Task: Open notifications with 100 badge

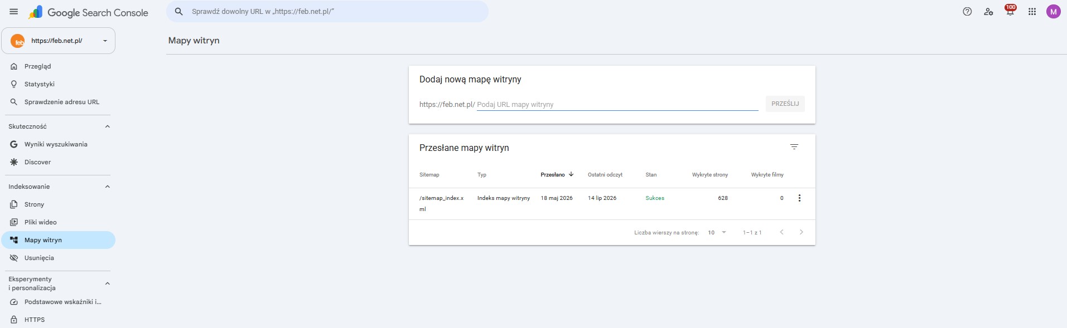Action: (1010, 11)
